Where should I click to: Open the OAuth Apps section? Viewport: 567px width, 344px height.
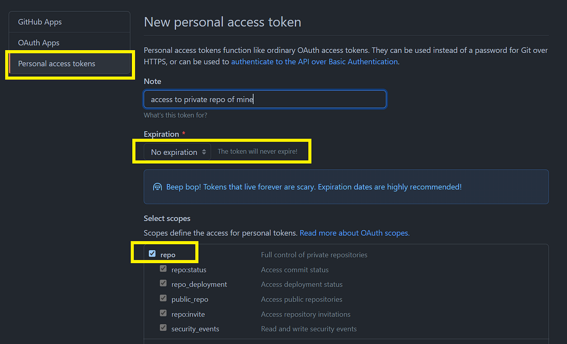(38, 43)
